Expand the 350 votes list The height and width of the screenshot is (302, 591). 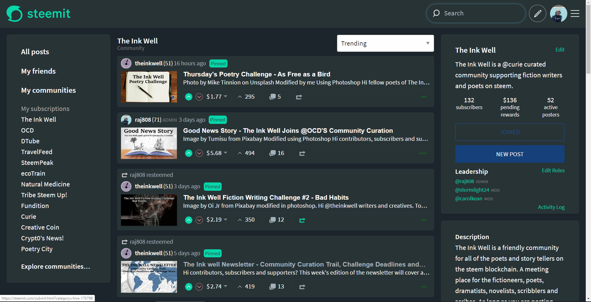click(x=246, y=220)
